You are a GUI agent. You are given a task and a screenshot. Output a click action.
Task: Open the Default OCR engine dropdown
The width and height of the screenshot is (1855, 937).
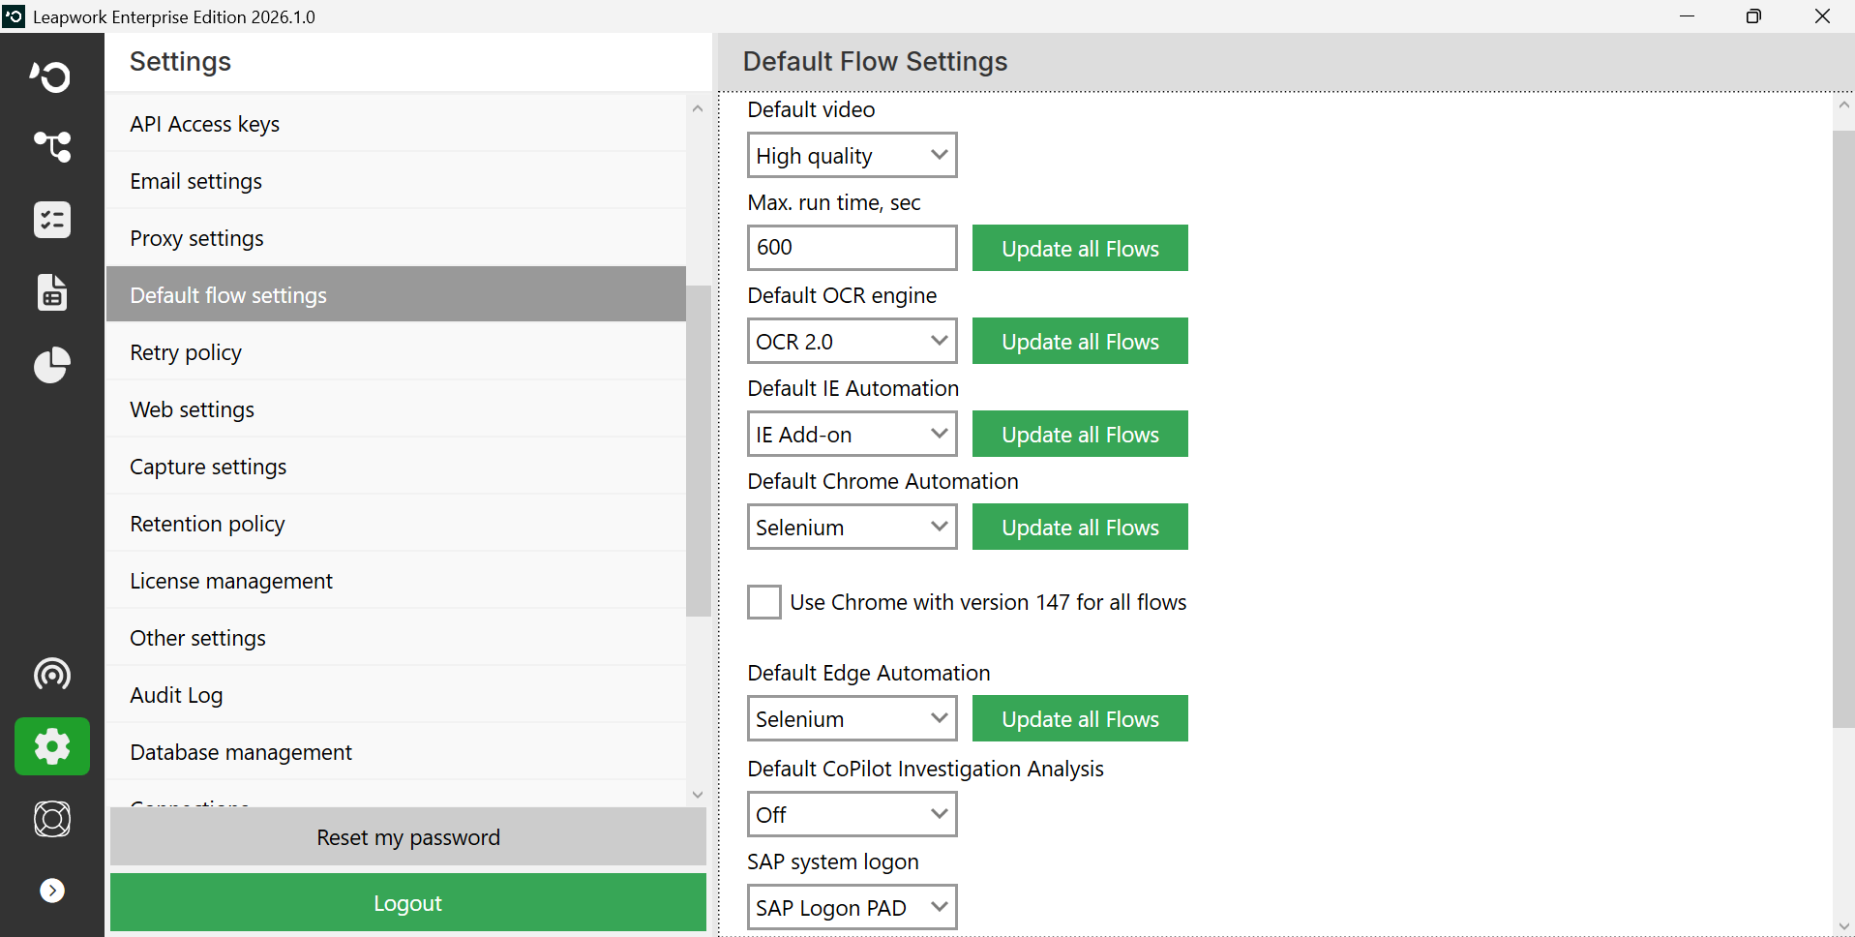pyautogui.click(x=853, y=341)
